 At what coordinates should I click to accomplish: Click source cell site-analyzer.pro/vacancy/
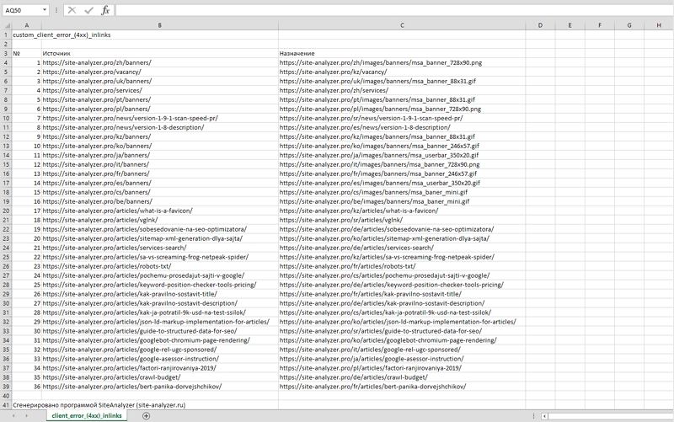click(159, 72)
